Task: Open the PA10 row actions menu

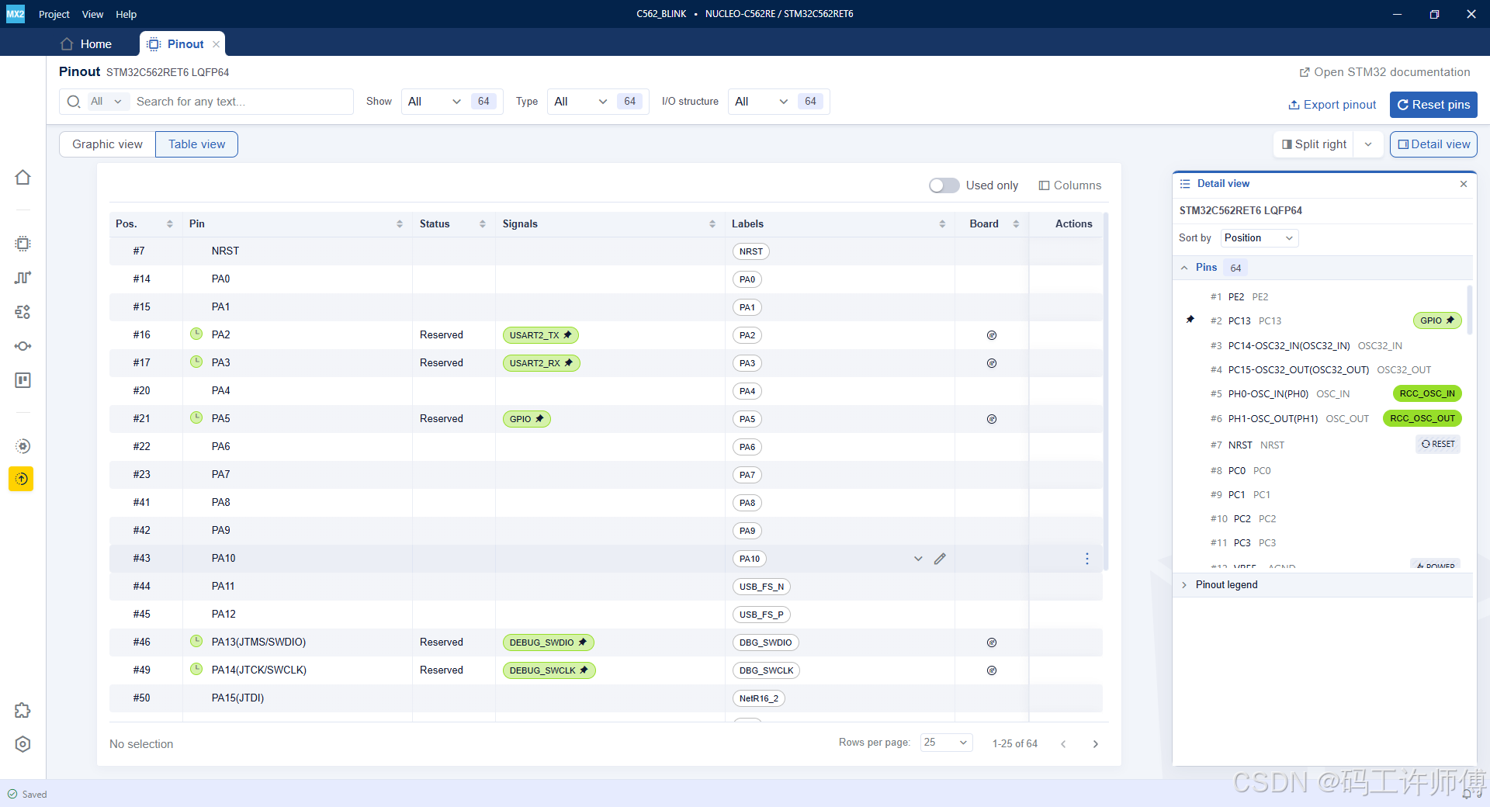Action: click(x=1087, y=559)
